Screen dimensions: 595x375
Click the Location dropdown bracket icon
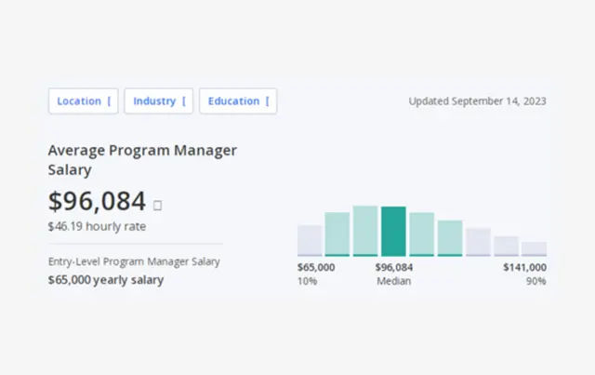(109, 101)
